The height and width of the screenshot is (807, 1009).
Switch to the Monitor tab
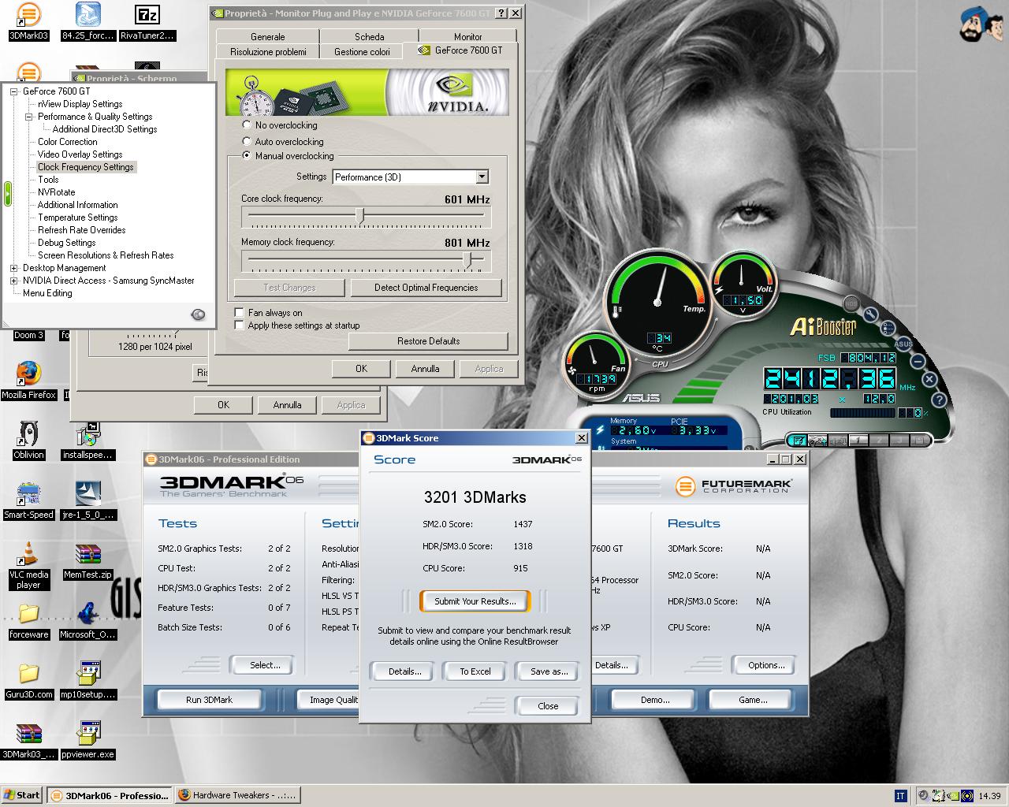[x=467, y=36]
